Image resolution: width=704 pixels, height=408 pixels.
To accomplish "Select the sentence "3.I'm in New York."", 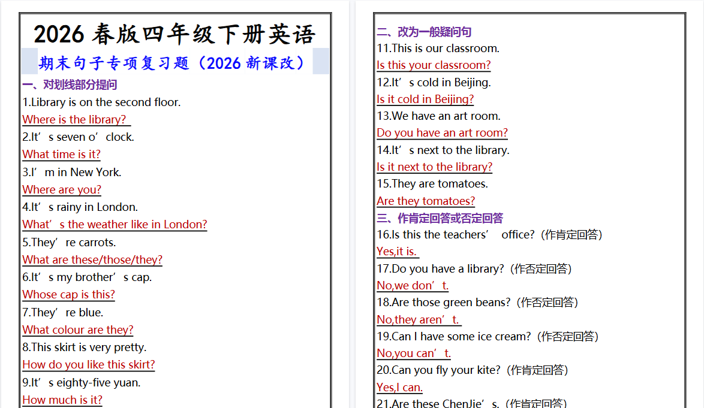I will [72, 172].
